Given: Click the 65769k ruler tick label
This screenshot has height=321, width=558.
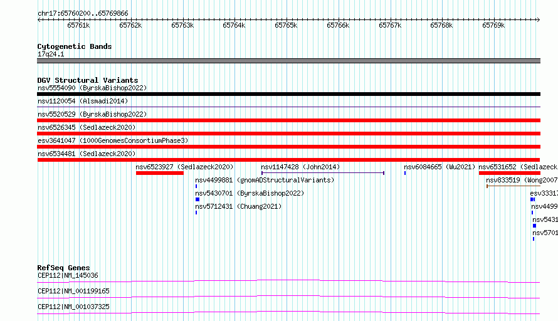Looking at the screenshot, I should [x=493, y=25].
